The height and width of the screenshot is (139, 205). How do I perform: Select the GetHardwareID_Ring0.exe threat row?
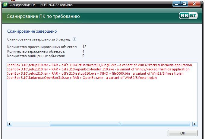[99, 65]
